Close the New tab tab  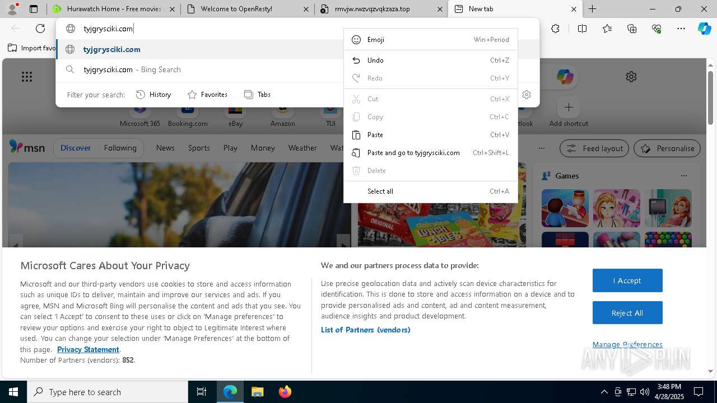574,9
